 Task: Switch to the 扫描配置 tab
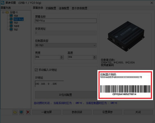click(51, 8)
